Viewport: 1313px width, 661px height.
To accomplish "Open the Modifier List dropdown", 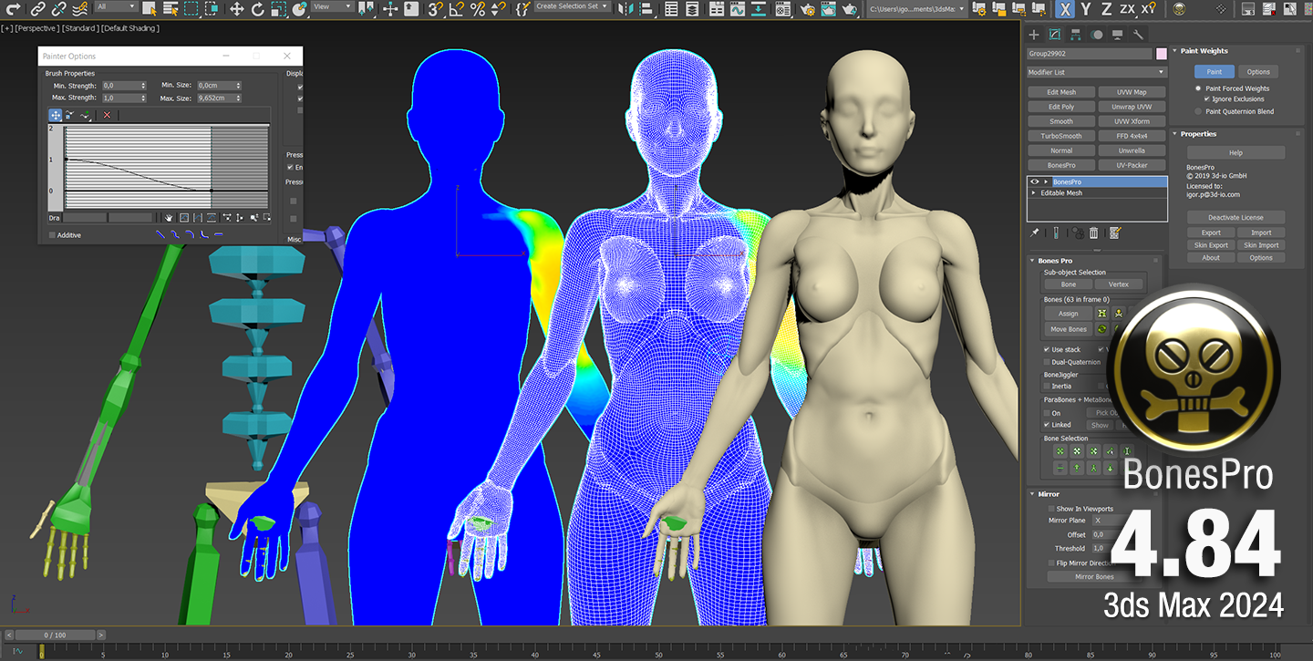I will coord(1097,72).
